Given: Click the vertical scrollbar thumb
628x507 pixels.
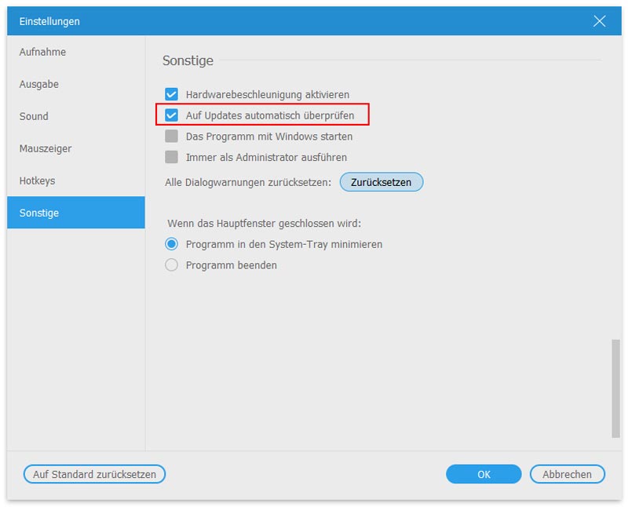Looking at the screenshot, I should [x=615, y=388].
